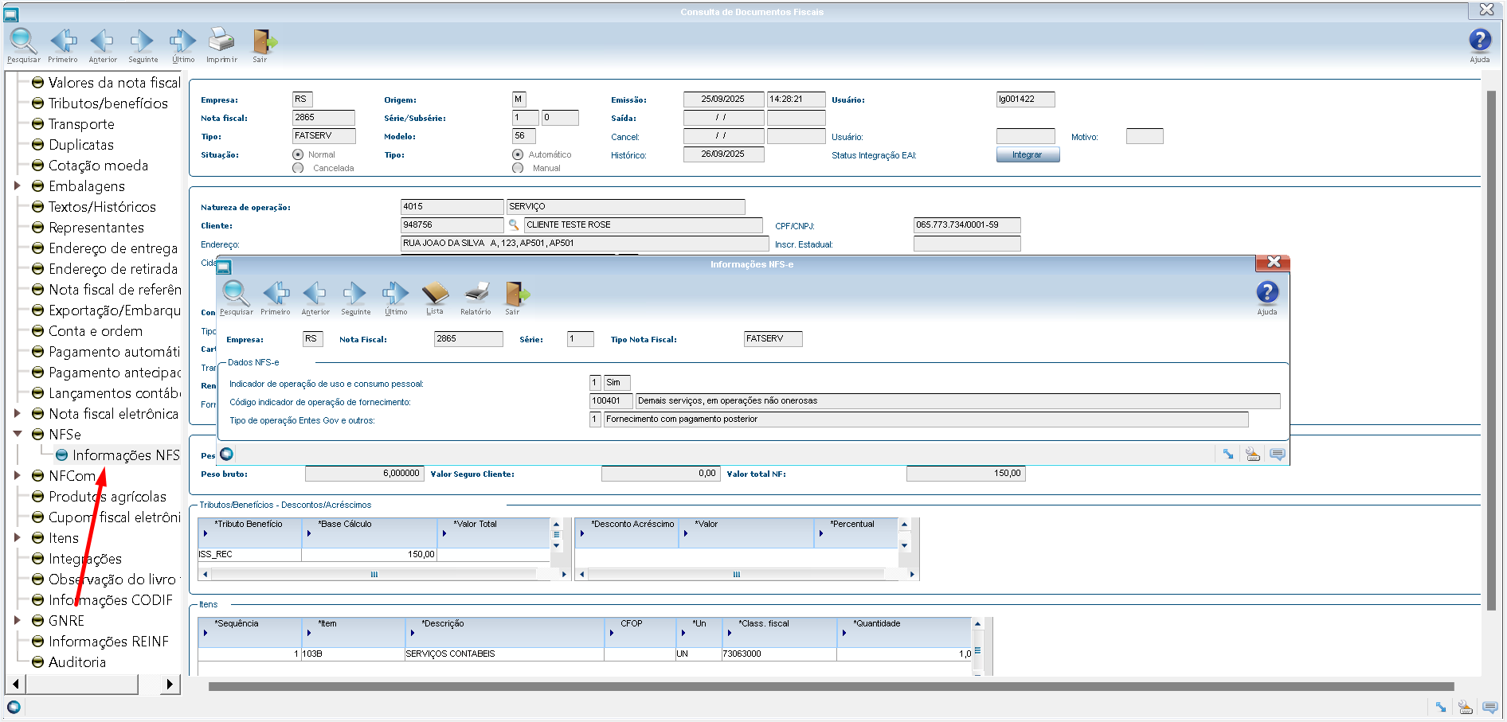1507x722 pixels.
Task: Click the Nota fiscal number field
Action: [x=323, y=118]
